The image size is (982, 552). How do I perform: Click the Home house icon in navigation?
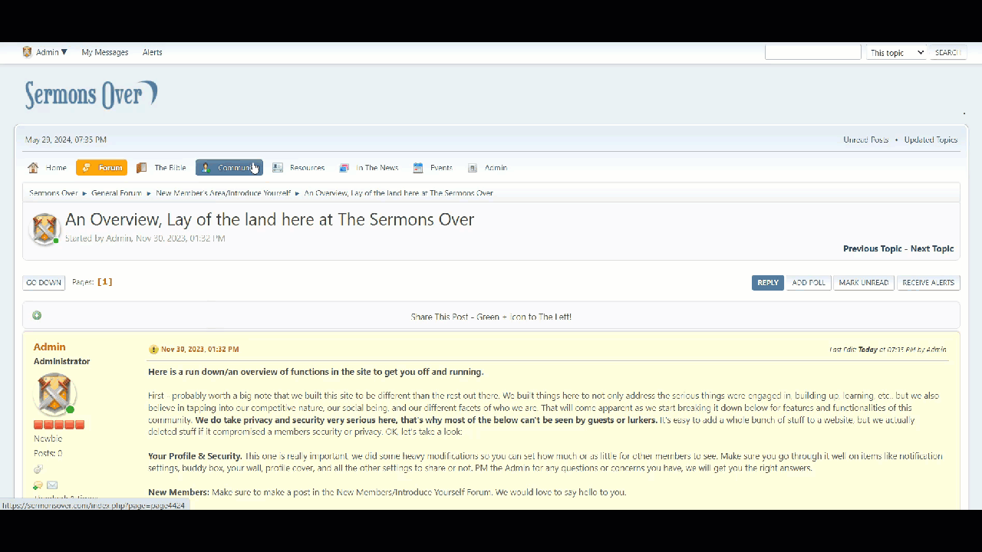(x=33, y=168)
